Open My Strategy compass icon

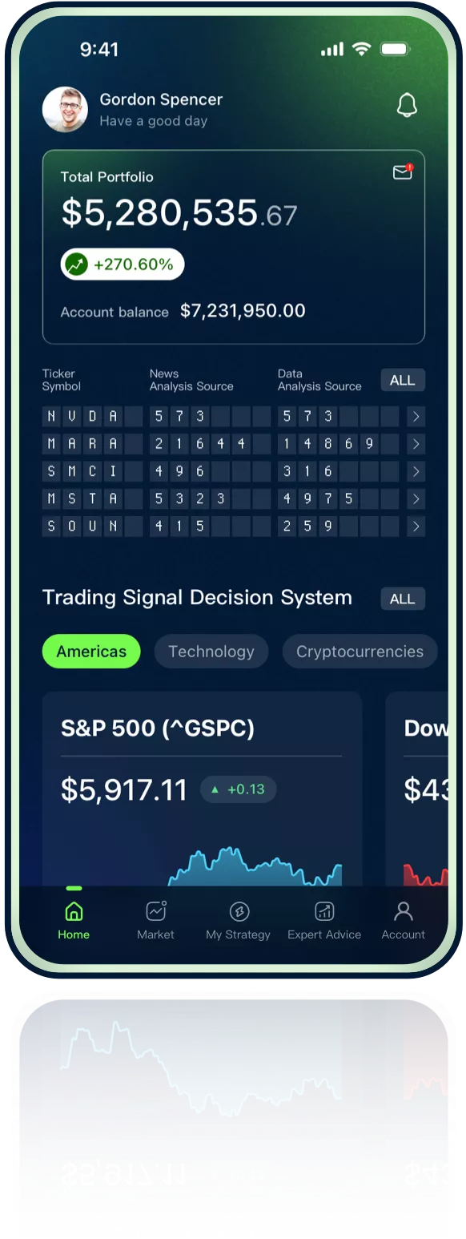click(239, 911)
